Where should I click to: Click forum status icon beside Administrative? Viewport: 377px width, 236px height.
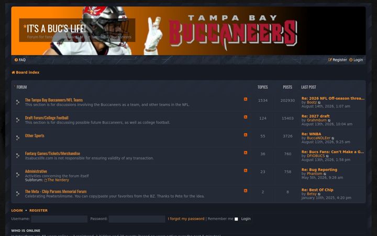18,175
